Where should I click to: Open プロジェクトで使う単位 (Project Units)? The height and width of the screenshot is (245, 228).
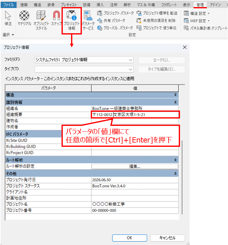click(x=157, y=28)
